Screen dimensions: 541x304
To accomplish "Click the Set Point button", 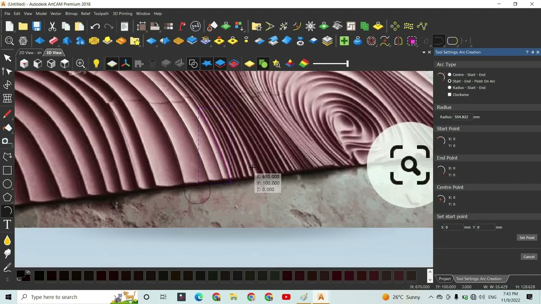I will point(527,238).
